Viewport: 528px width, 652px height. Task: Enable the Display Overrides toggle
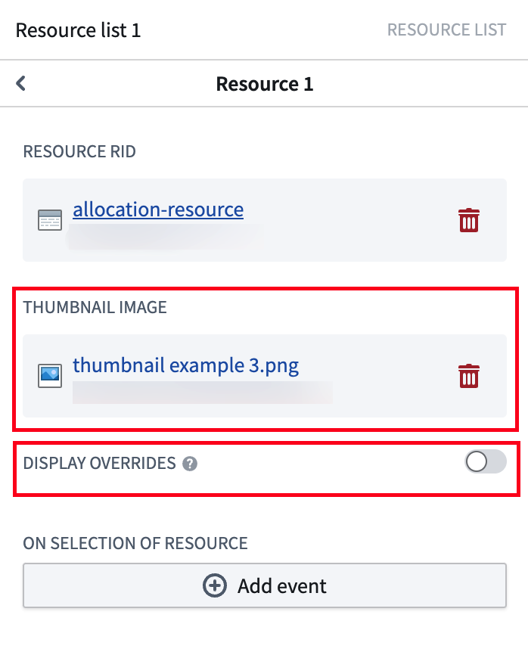point(485,461)
